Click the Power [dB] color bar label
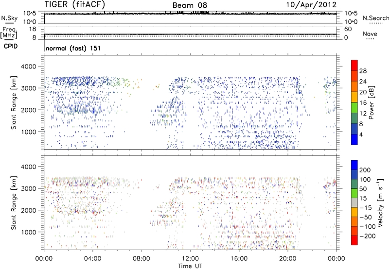This screenshot has width=389, height=269. click(x=371, y=102)
